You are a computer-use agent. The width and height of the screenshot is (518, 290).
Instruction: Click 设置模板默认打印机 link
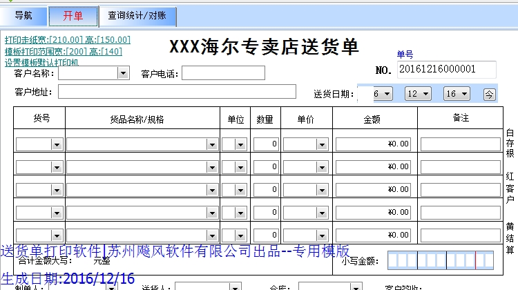click(x=41, y=62)
